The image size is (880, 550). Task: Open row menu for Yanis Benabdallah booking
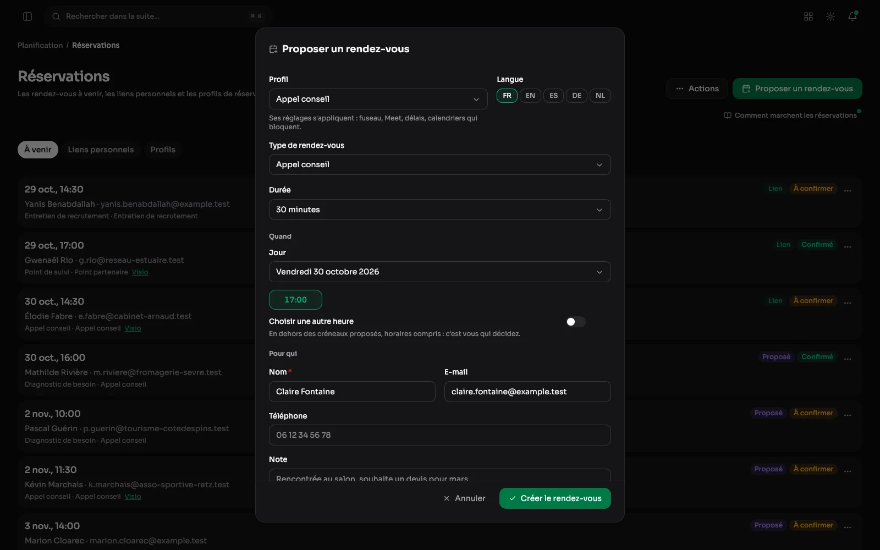(848, 191)
